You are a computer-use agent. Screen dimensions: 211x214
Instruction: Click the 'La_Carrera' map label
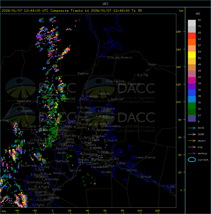[29, 165]
